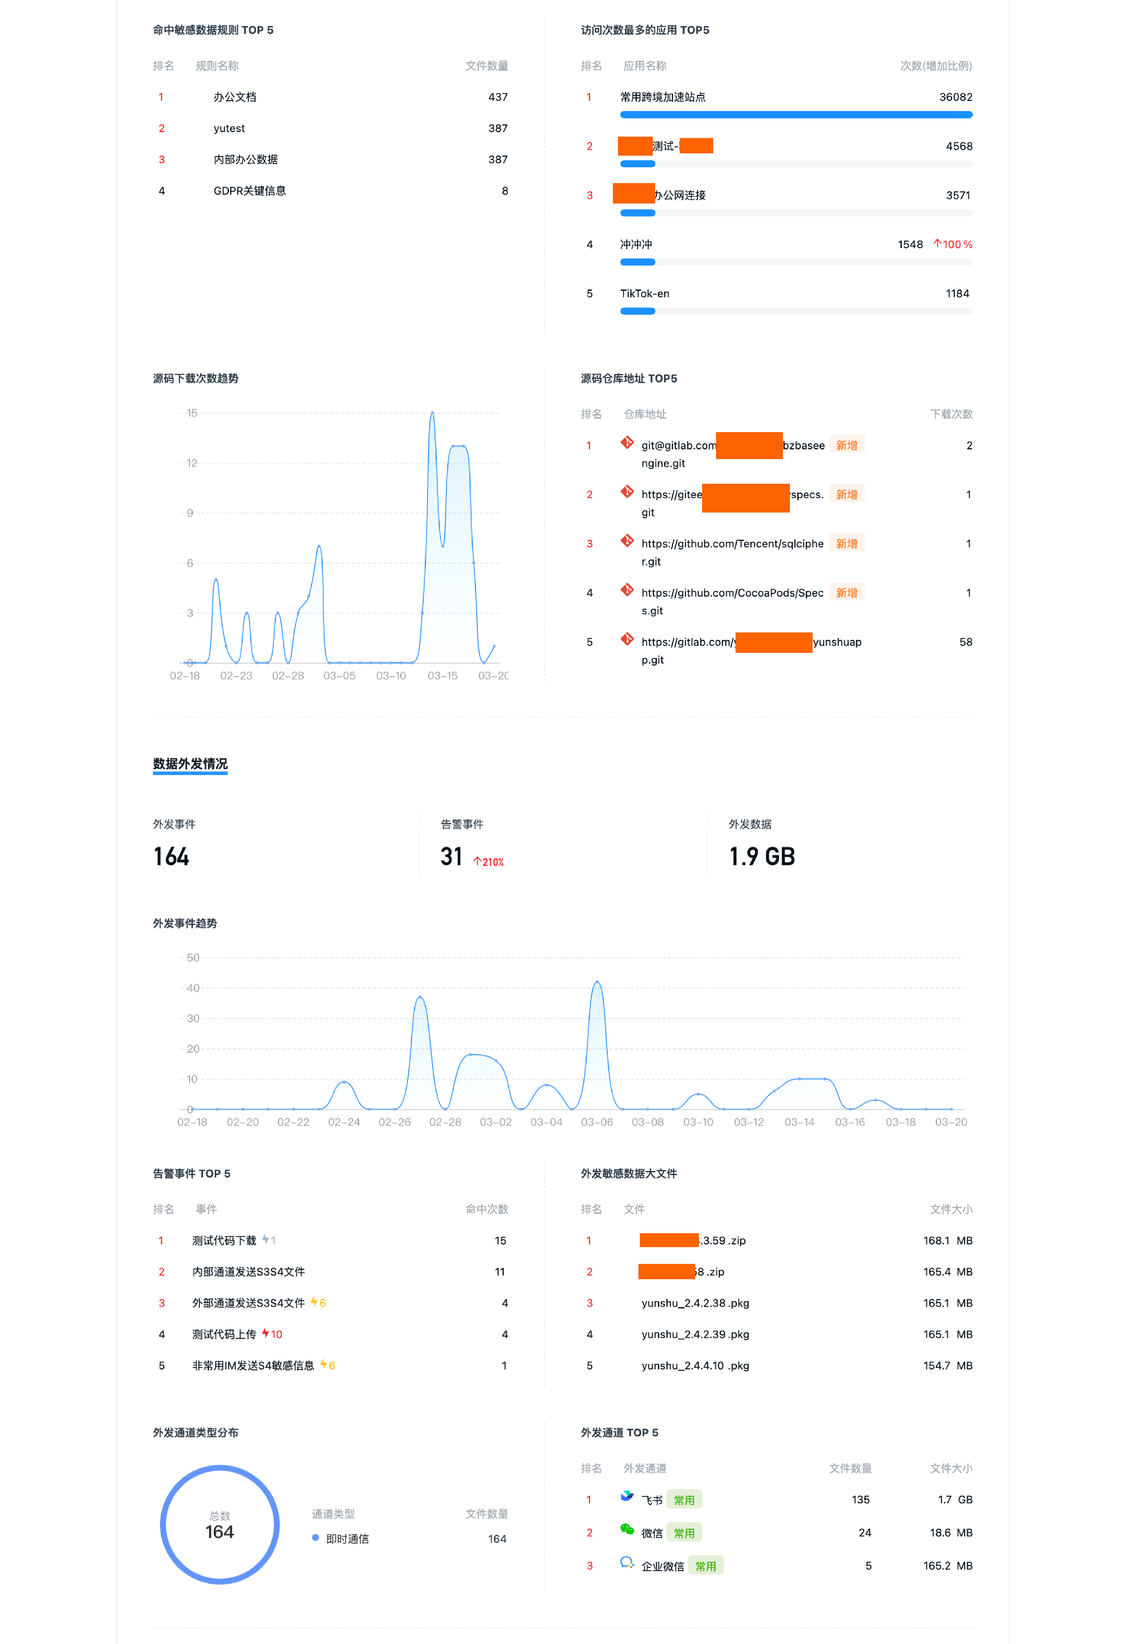Click the WeCom (企业微信) channel icon
The image size is (1130, 1644).
[x=627, y=1562]
